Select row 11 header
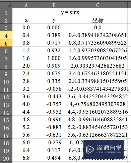The image size is (131, 163). pos(6,89)
